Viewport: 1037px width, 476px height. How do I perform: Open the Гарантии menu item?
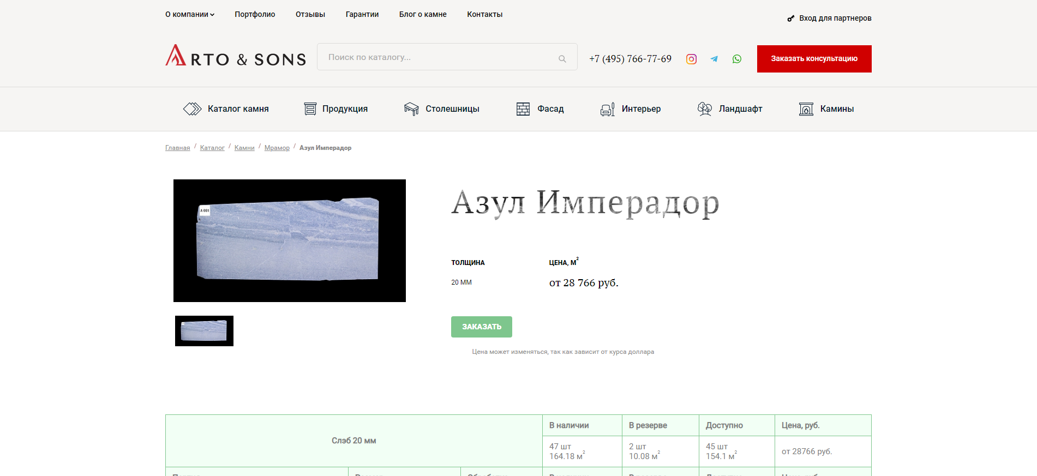(362, 15)
